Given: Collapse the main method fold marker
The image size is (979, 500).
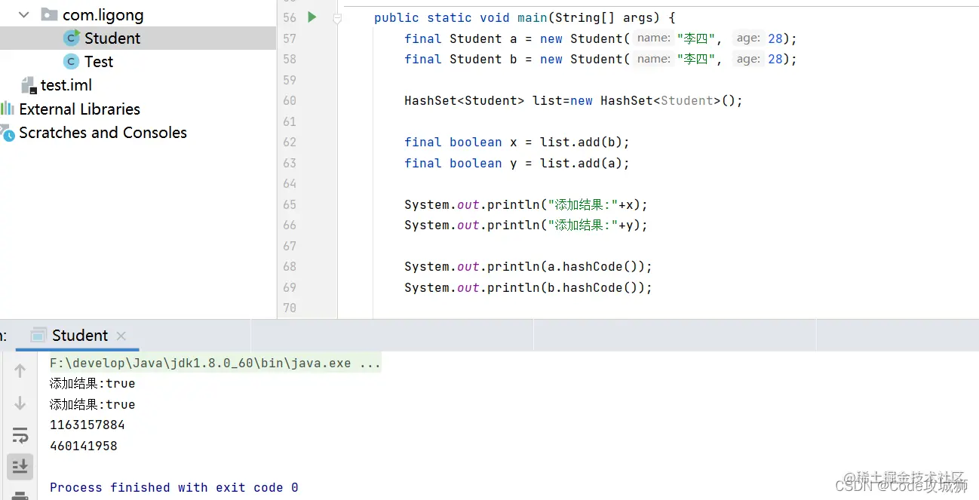Looking at the screenshot, I should pos(337,18).
